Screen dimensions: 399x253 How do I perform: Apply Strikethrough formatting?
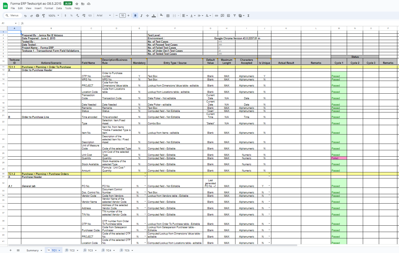coord(148,16)
